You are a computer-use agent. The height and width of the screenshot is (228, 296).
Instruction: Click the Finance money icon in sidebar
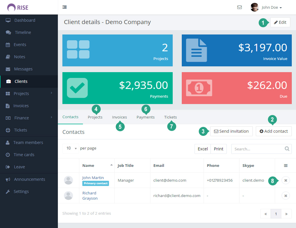click(x=8, y=118)
